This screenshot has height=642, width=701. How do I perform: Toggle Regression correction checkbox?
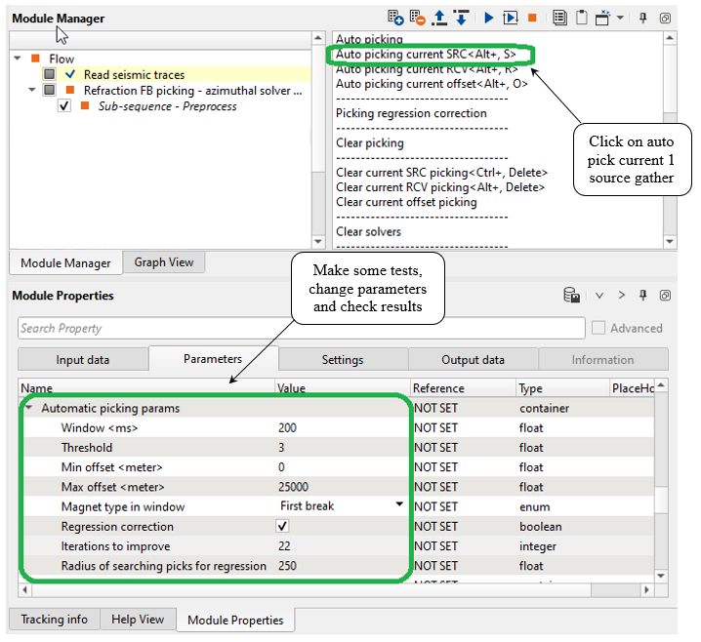click(283, 527)
